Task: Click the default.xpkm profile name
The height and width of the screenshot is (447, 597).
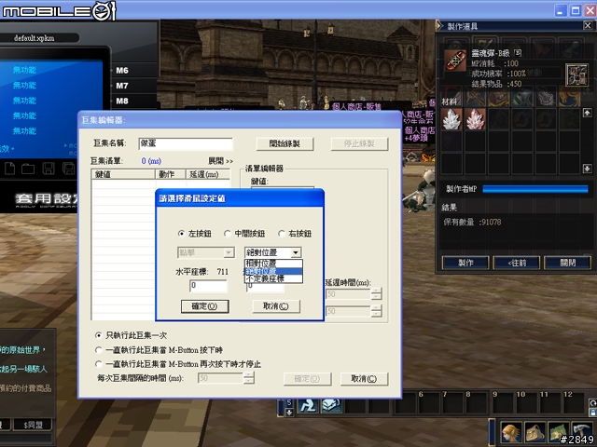Action: click(x=35, y=38)
